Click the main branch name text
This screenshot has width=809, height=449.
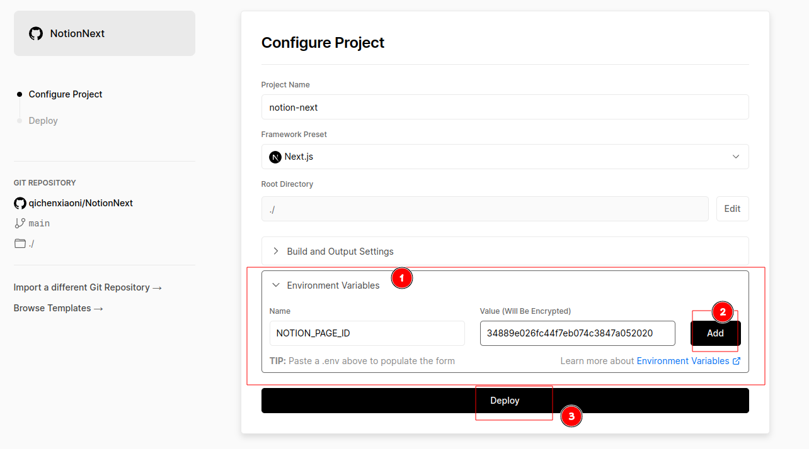39,223
